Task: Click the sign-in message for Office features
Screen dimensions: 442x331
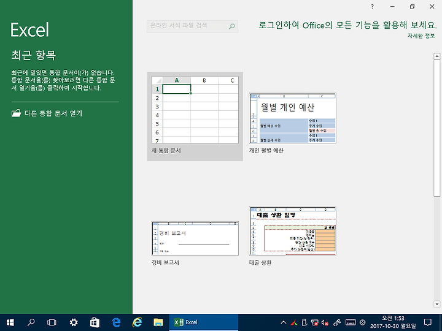Action: 347,25
